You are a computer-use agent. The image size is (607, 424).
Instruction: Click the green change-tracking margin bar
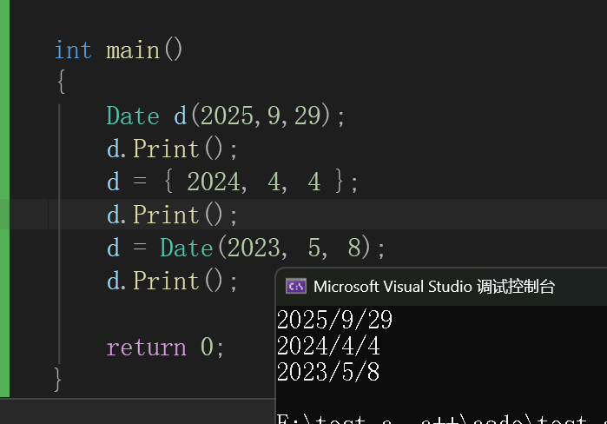(4, 198)
